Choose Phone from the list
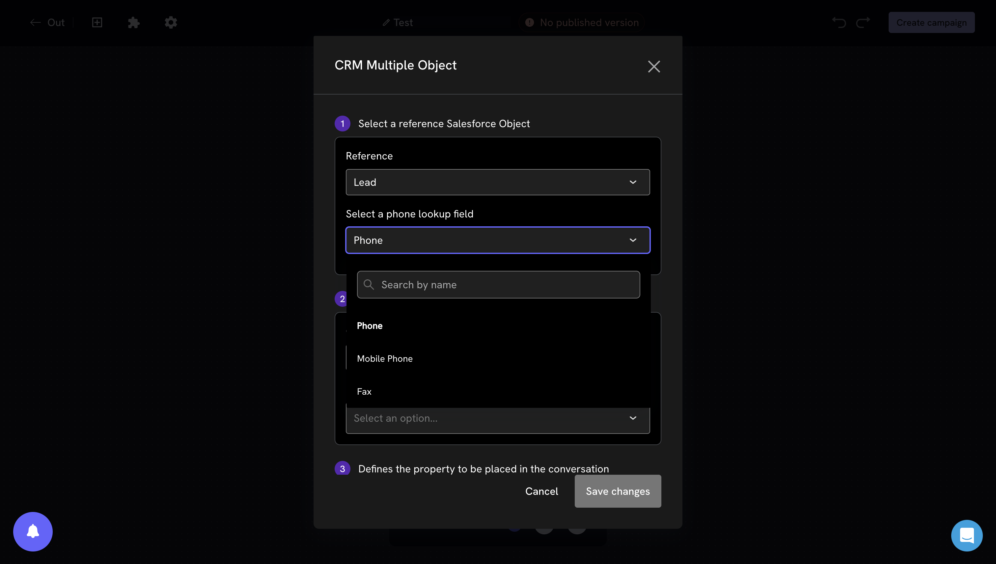Screen dimensions: 996x564 (498, 326)
